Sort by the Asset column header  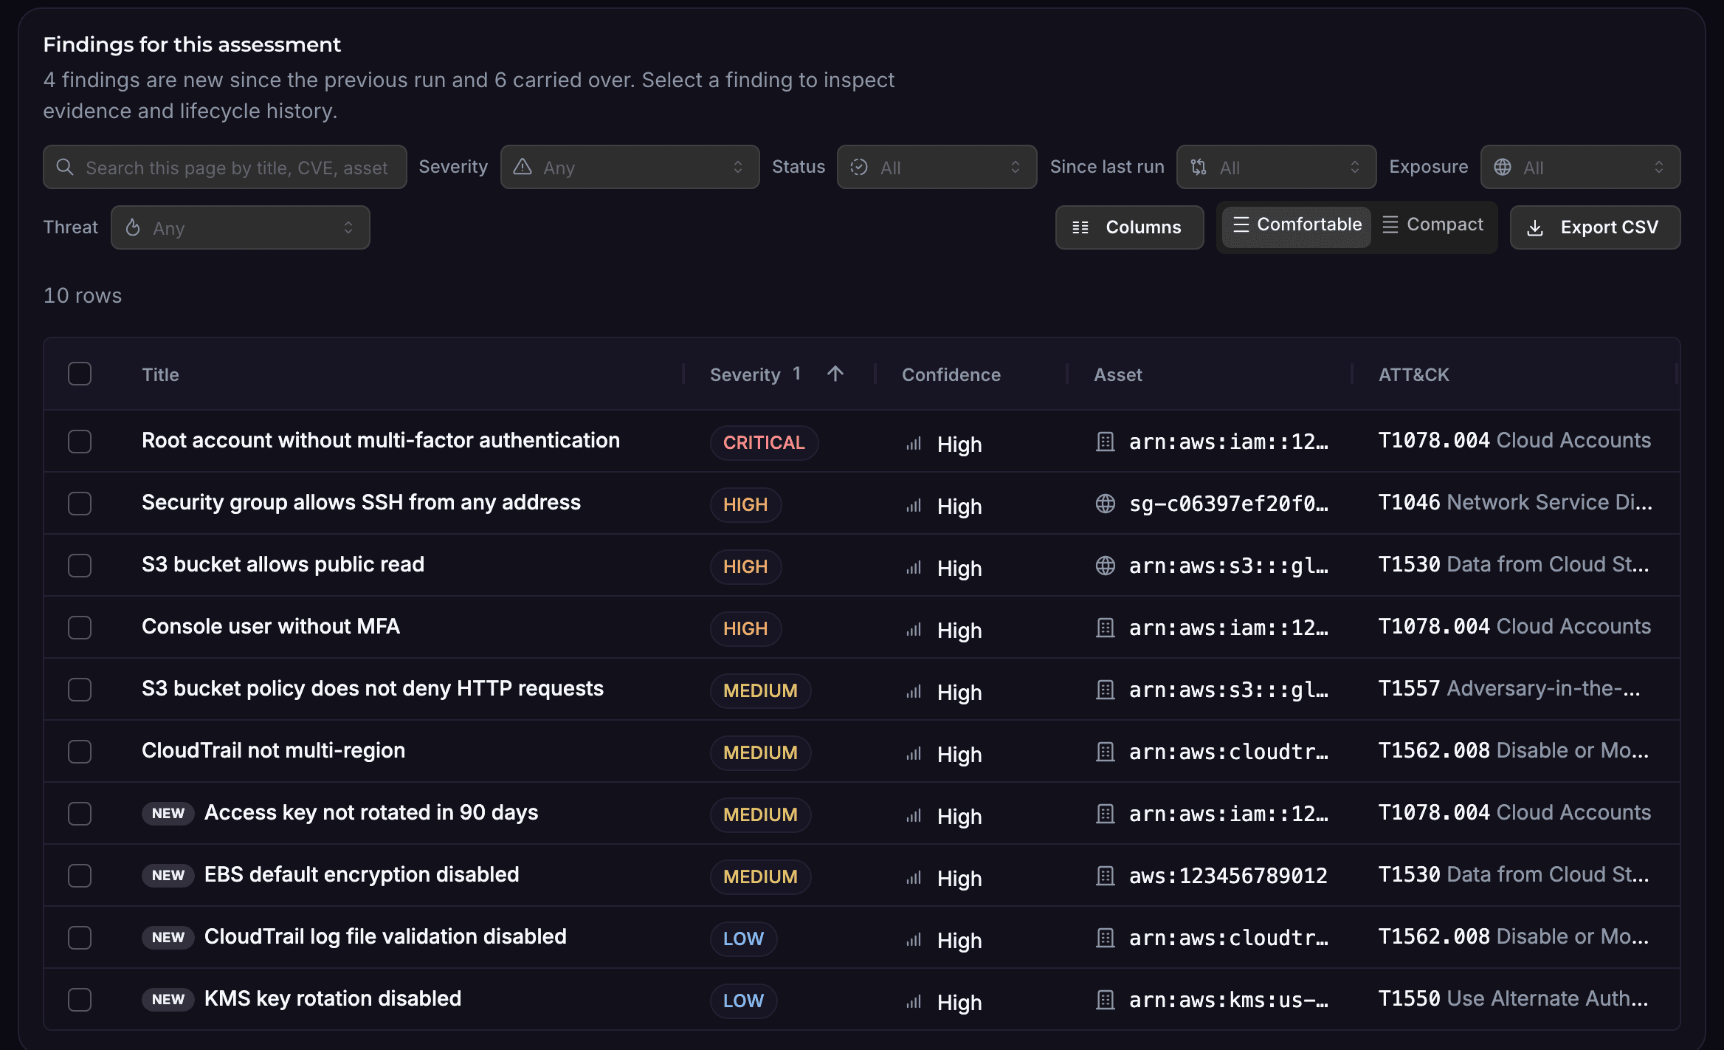click(x=1117, y=374)
